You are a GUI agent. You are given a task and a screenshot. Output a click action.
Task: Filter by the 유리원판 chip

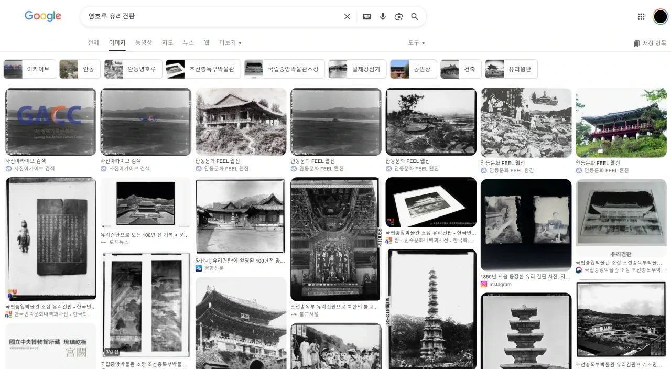click(x=511, y=69)
